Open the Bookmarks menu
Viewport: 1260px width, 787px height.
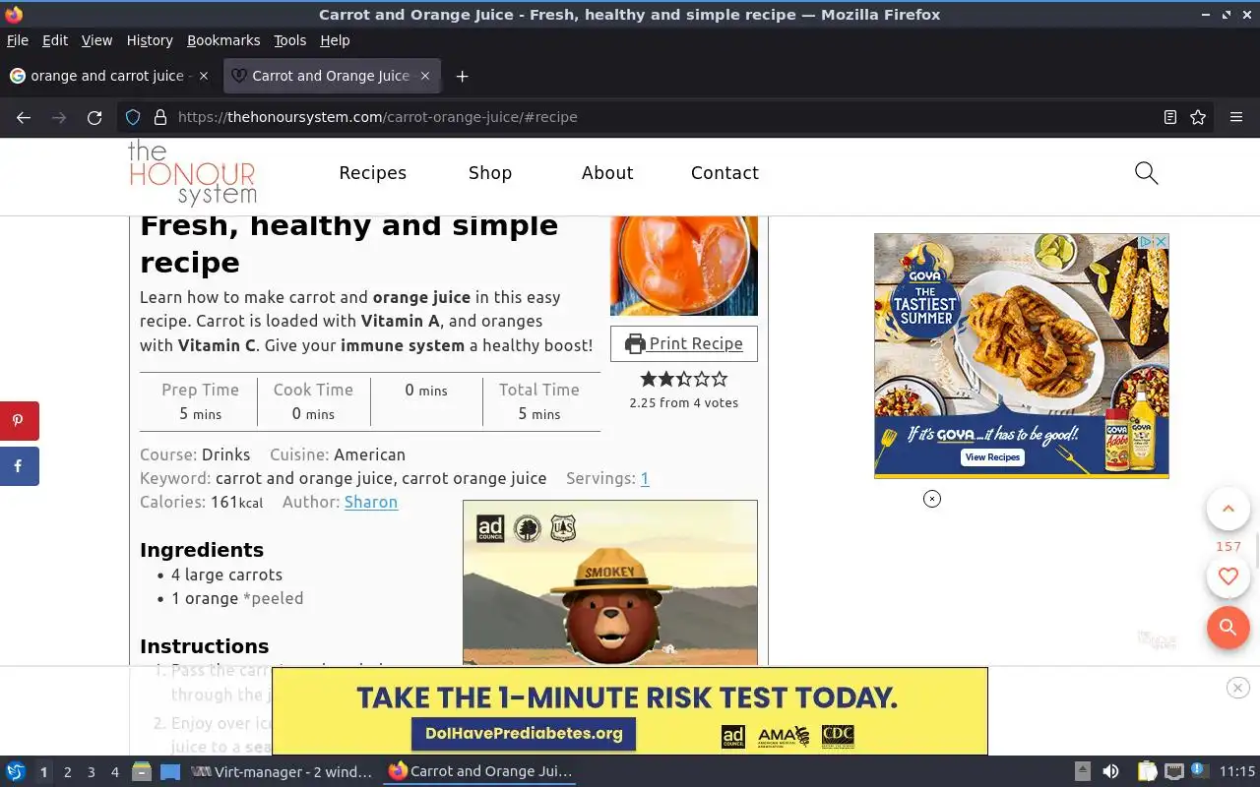(x=223, y=40)
